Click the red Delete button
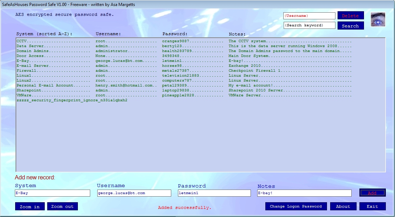Screen dimensions: 395x217 pos(351,15)
